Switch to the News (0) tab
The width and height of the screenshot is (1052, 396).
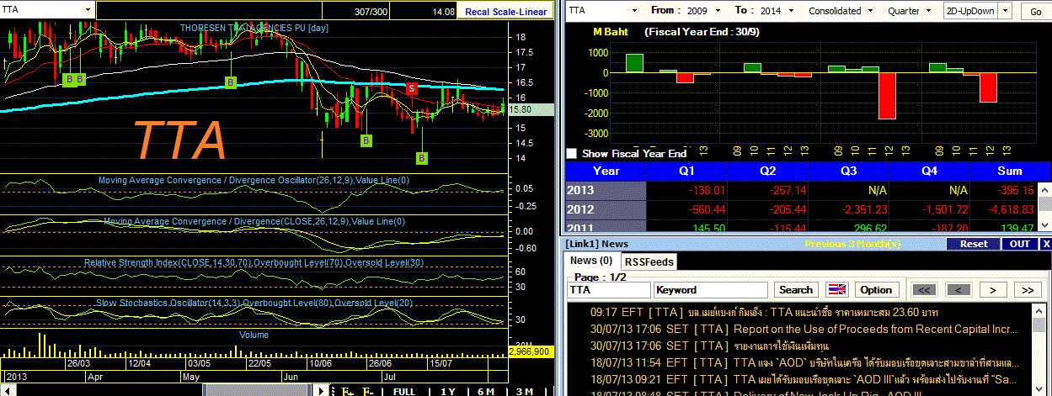[592, 261]
